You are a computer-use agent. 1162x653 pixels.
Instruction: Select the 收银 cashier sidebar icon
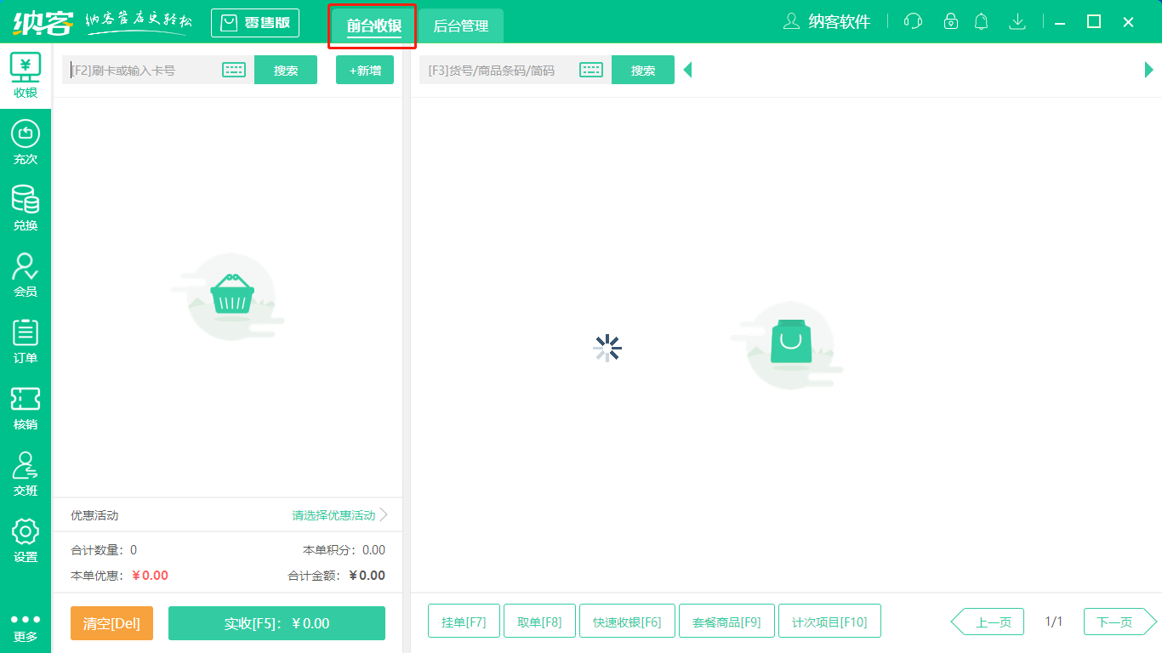click(25, 74)
